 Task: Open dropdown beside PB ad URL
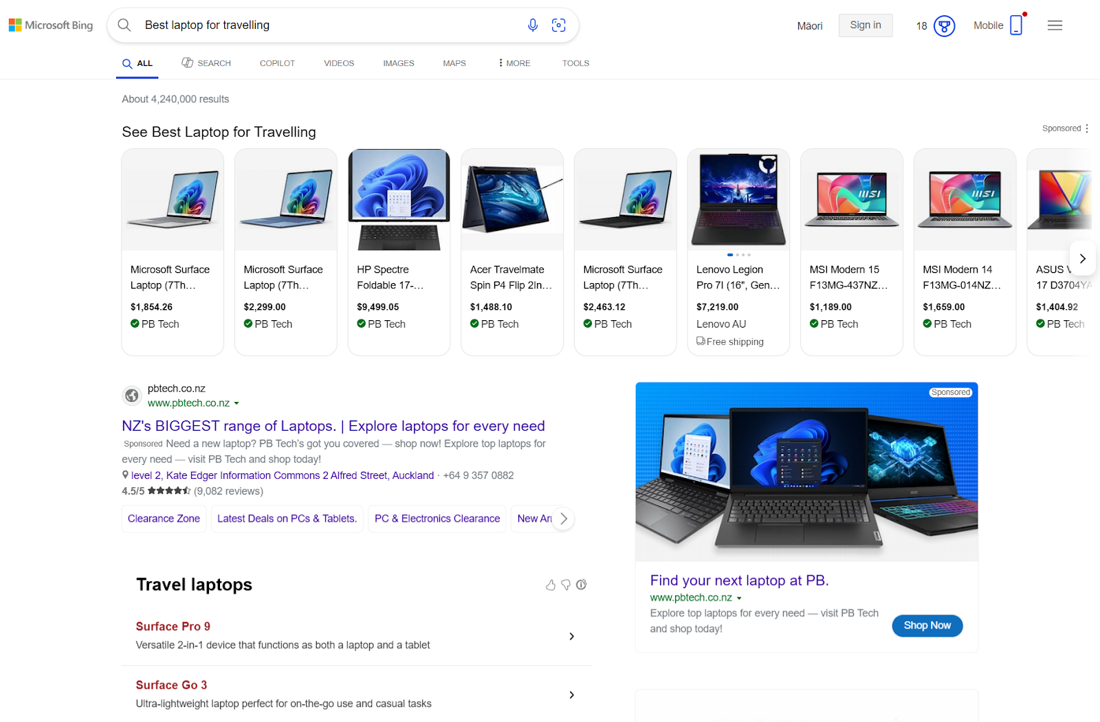point(739,598)
